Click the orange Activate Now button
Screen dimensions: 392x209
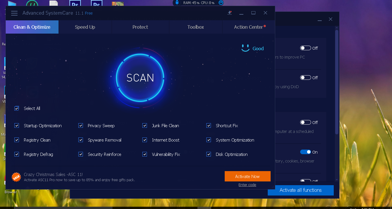coord(247,176)
